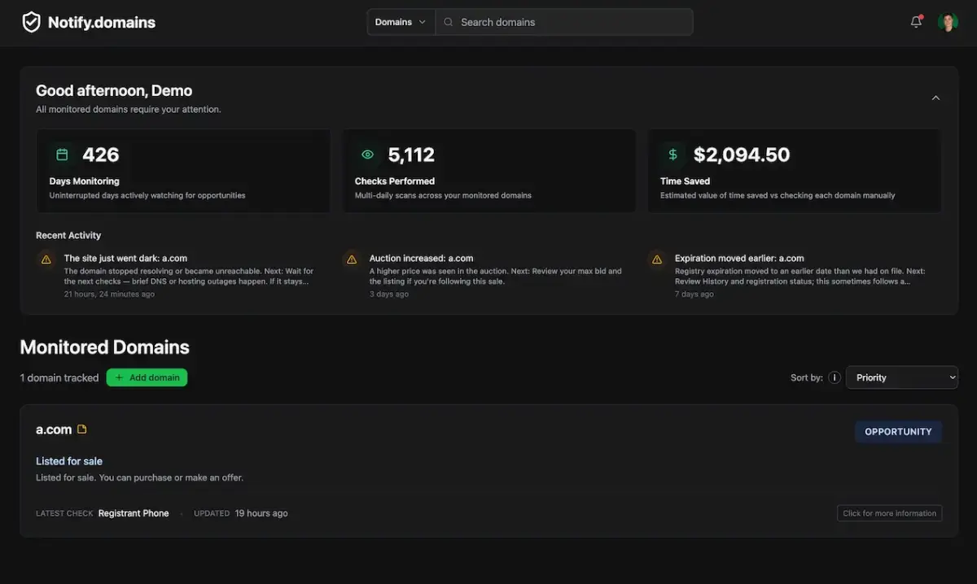The image size is (977, 584).
Task: Click warning icon for Expiration moved earlier
Action: click(x=657, y=259)
